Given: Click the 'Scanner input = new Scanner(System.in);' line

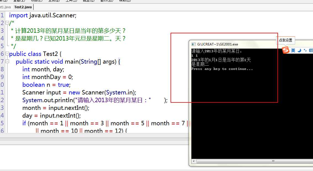Looking at the screenshot, I should click(x=79, y=92).
